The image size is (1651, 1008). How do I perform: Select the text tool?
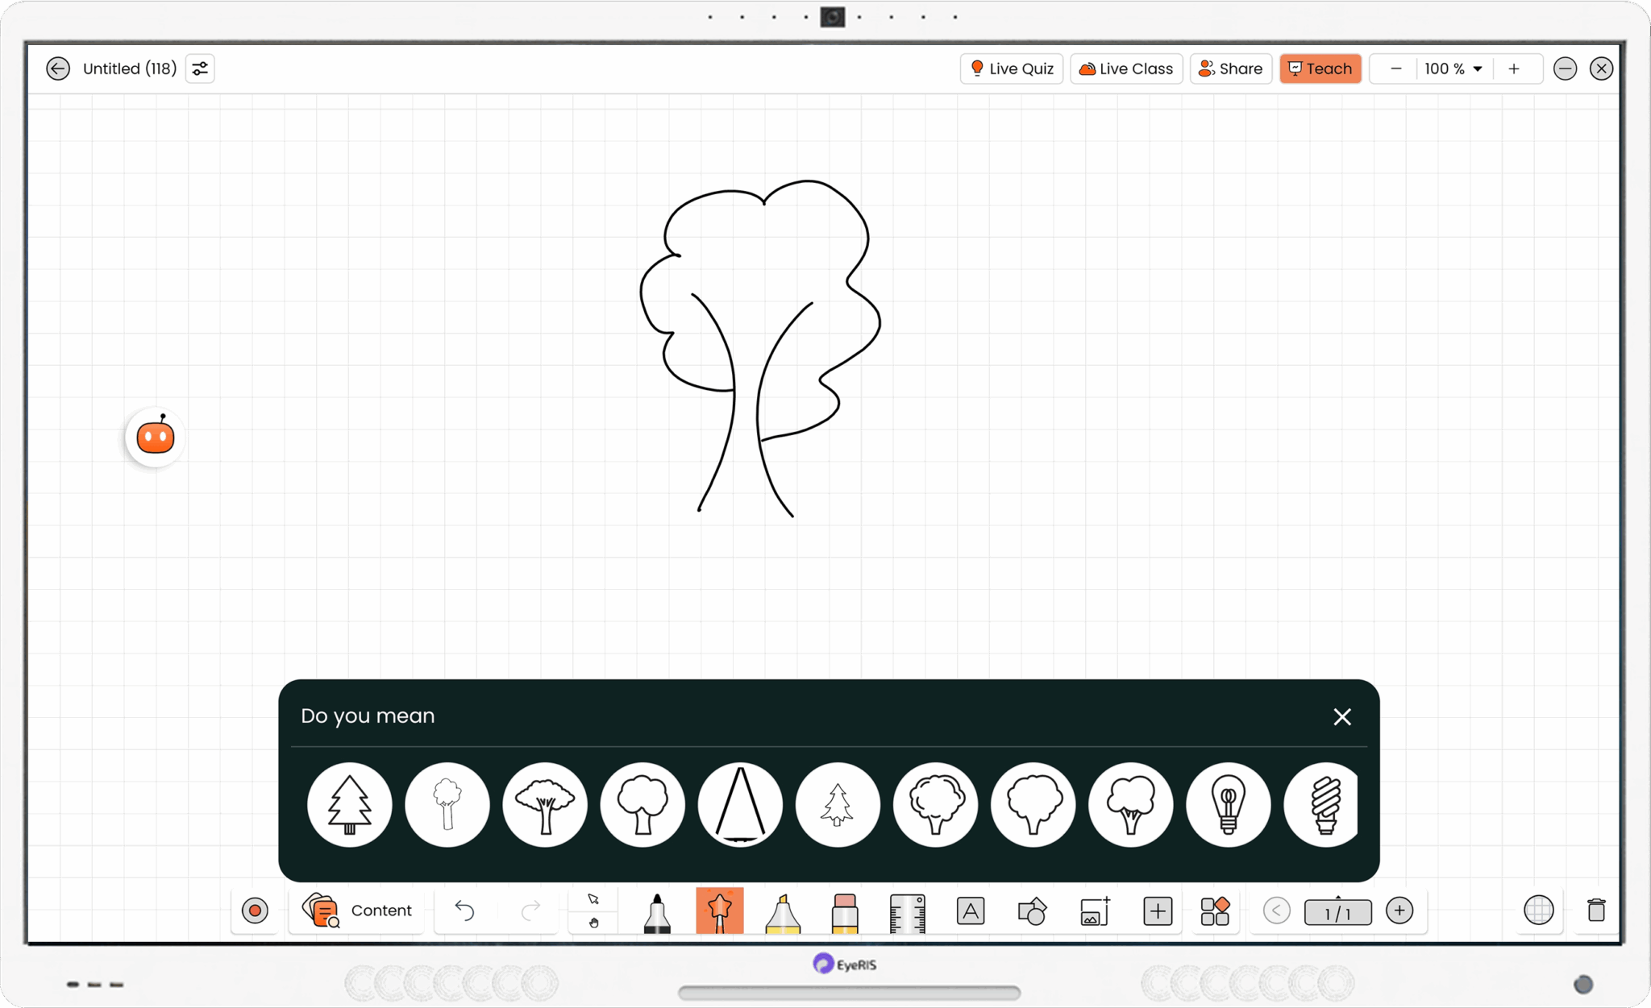pos(970,911)
